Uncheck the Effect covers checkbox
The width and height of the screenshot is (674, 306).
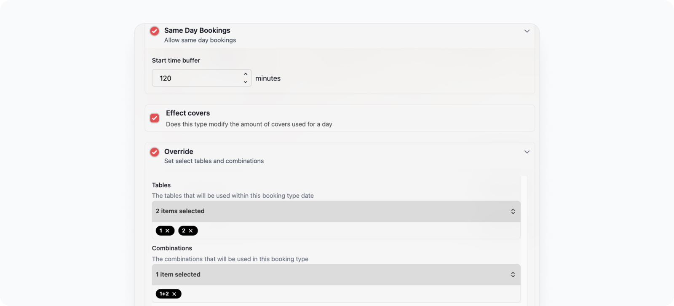155,118
